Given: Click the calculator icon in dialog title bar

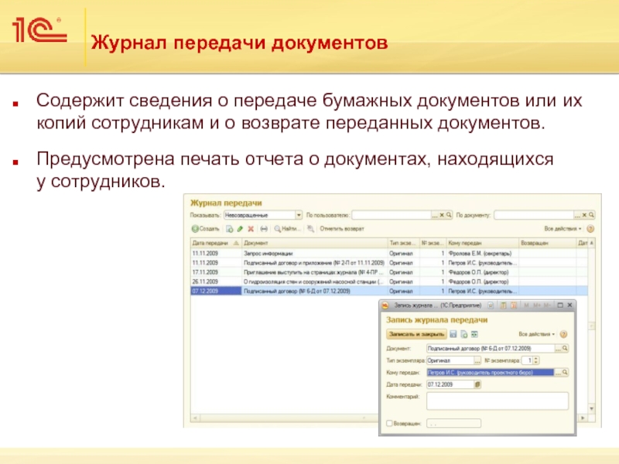Looking at the screenshot, I should coord(504,305).
